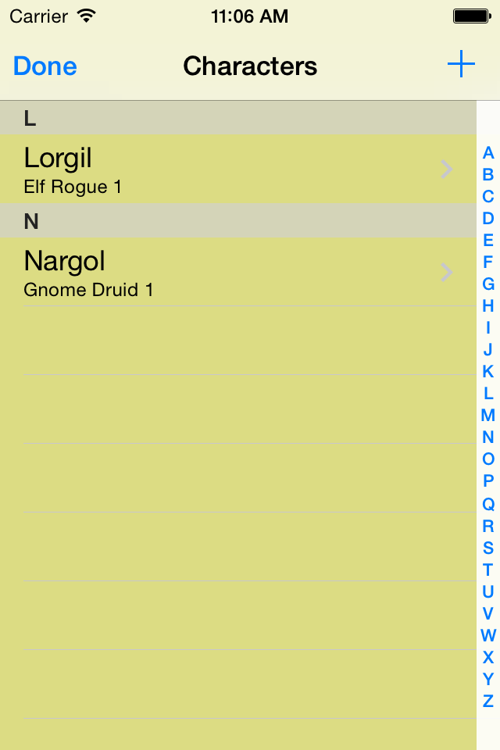Screen dimensions: 500x750
Task: Click the battery icon in status bar
Action: pos(472,16)
